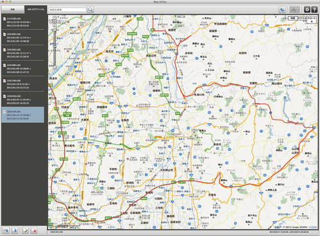Click the edit log pencil icon

point(25,230)
